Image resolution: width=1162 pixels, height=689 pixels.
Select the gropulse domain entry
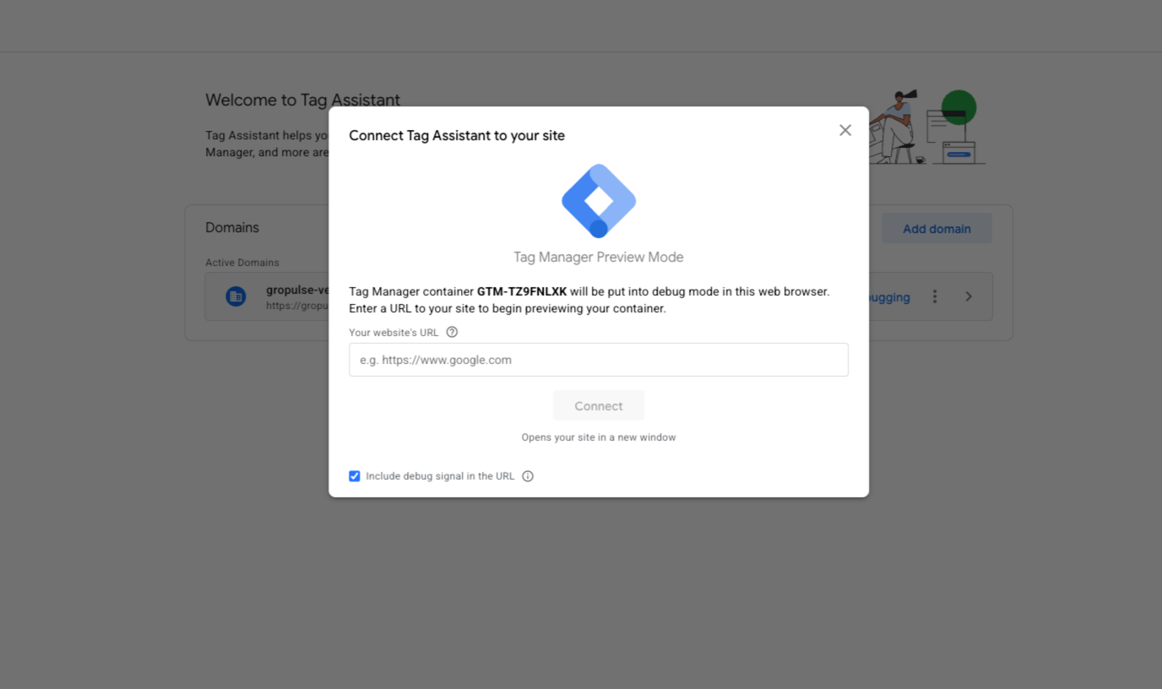tap(296, 290)
